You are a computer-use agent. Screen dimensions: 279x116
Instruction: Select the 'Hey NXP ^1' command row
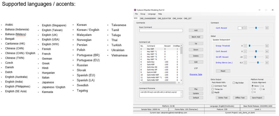[x=160, y=51]
